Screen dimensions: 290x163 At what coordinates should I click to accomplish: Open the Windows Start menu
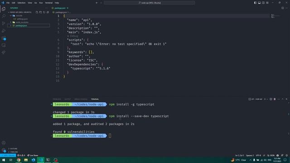point(4,160)
